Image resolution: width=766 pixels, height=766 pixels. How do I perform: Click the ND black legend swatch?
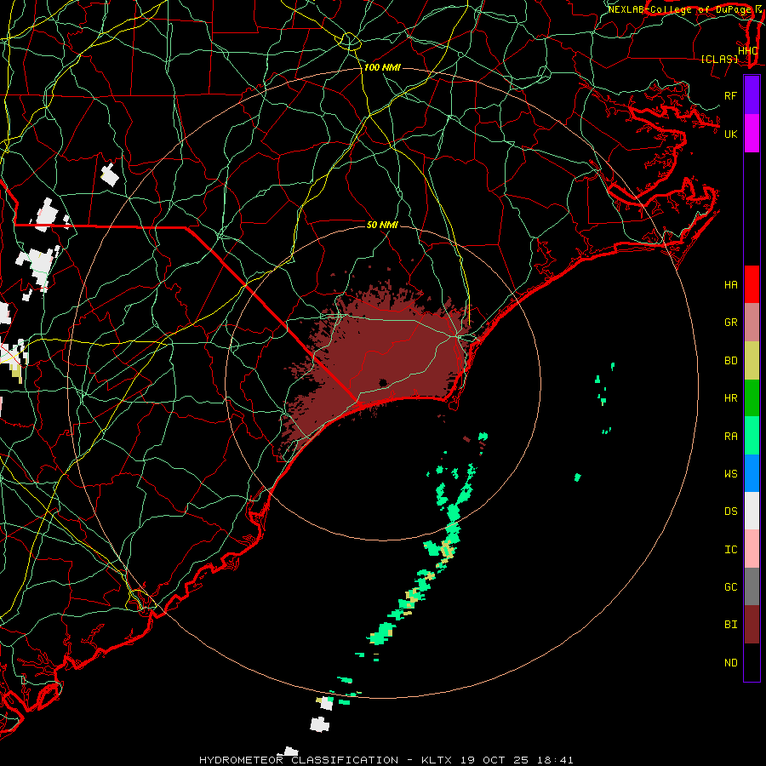point(752,662)
